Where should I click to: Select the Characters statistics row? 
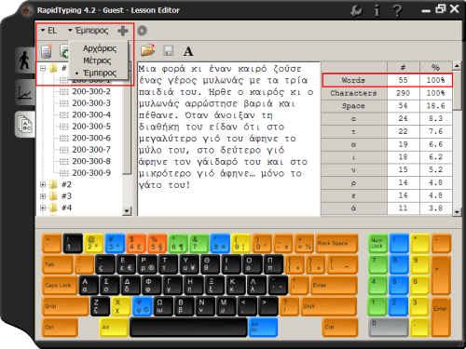pos(387,93)
